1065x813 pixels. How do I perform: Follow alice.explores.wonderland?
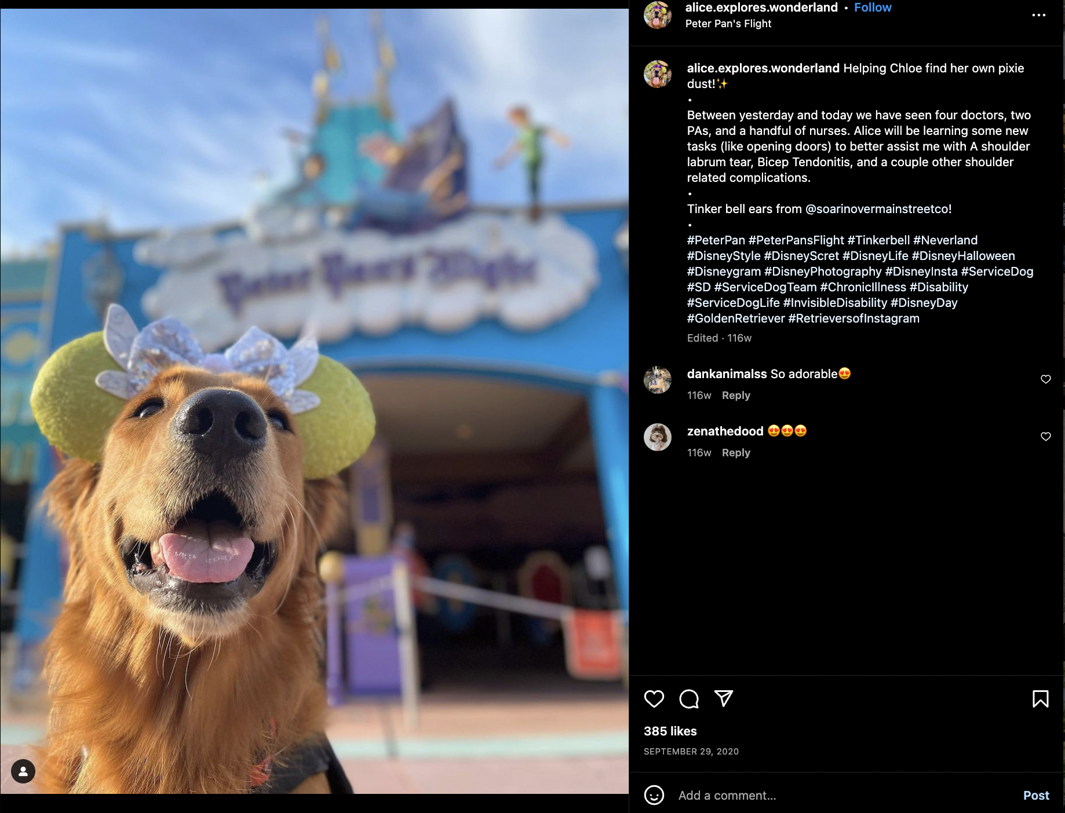(873, 8)
